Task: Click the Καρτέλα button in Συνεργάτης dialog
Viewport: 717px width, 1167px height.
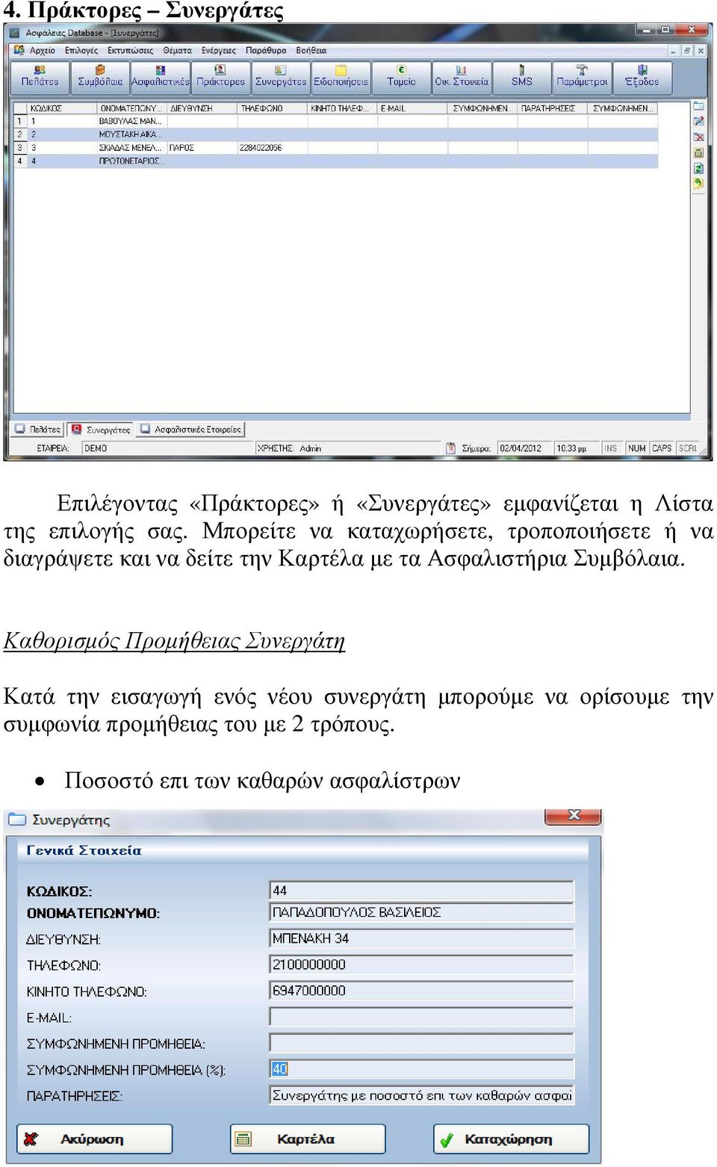Action: [308, 1139]
